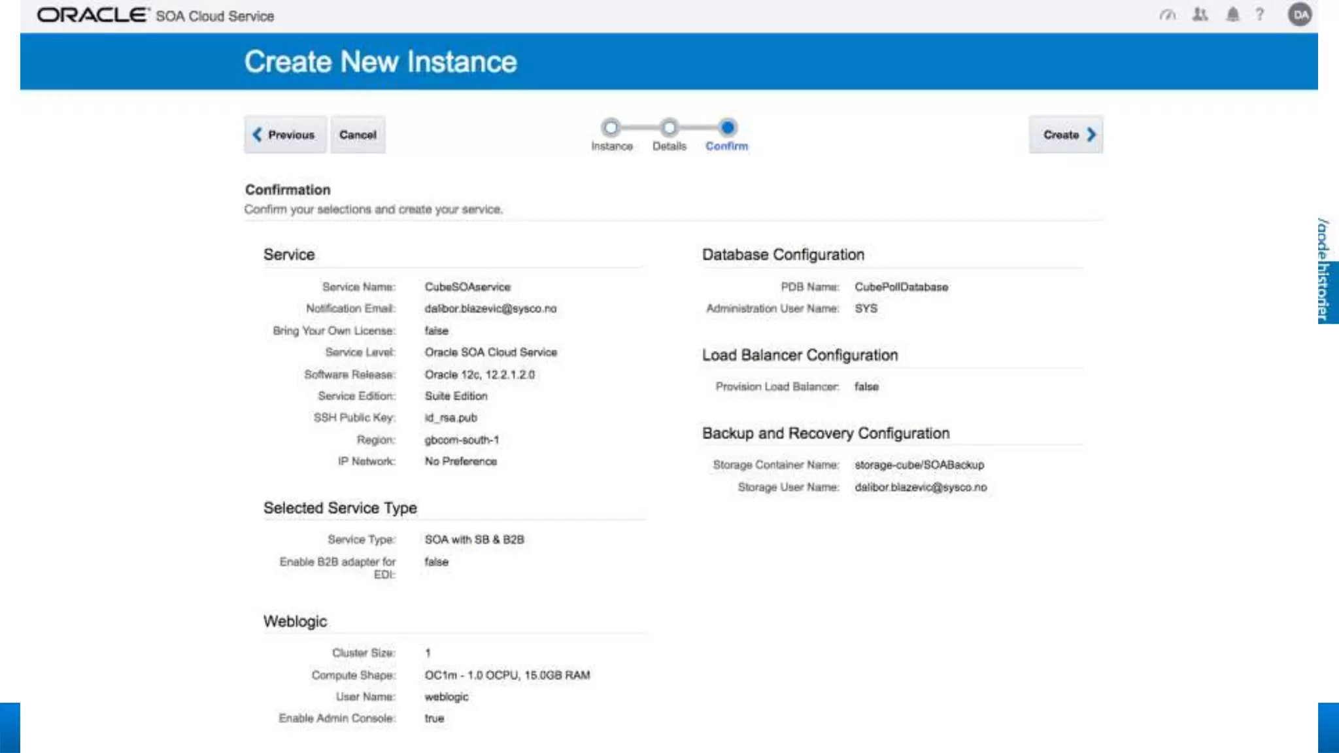Open notifications bell
This screenshot has height=753, width=1339.
click(x=1232, y=14)
